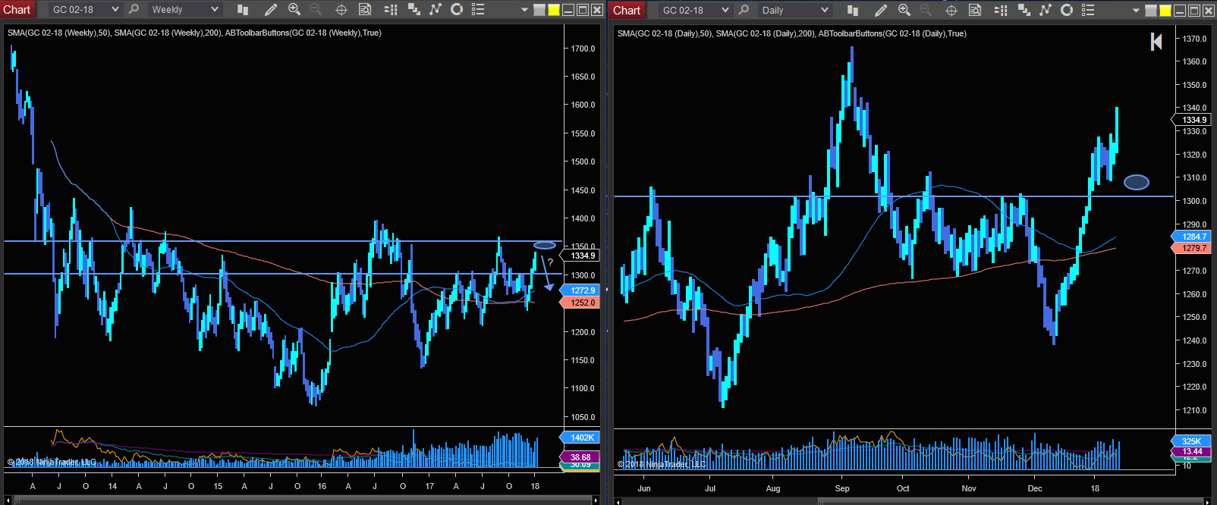
Task: Zoom in on the Daily chart
Action: 904,10
